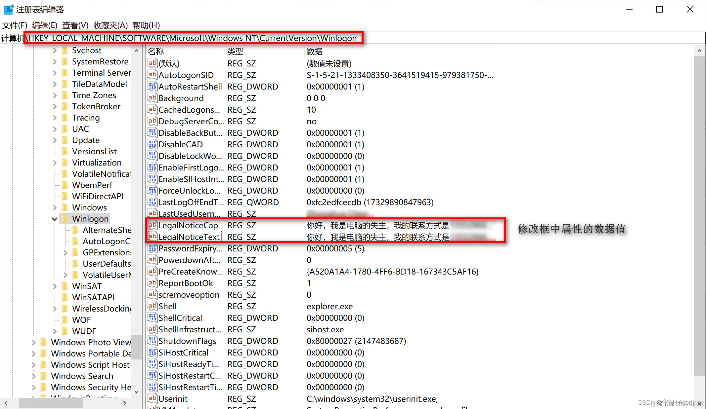Click the QWORD icon of LastLogOffEndTime entry
Viewport: 706px width, 409px height.
click(152, 202)
